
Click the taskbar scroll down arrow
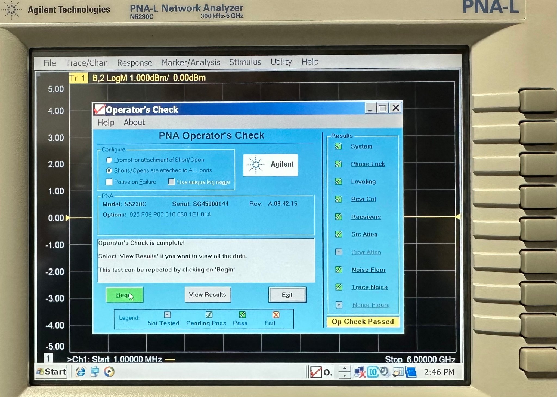345,375
